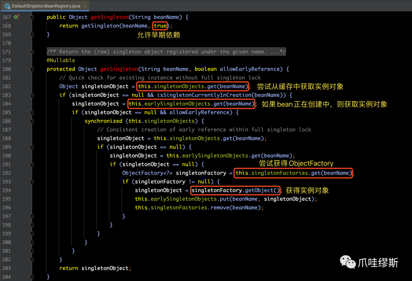Image resolution: width=412 pixels, height=281 pixels.
Task: Collapse the protected getSingleton method at line 180
Action: [32, 69]
